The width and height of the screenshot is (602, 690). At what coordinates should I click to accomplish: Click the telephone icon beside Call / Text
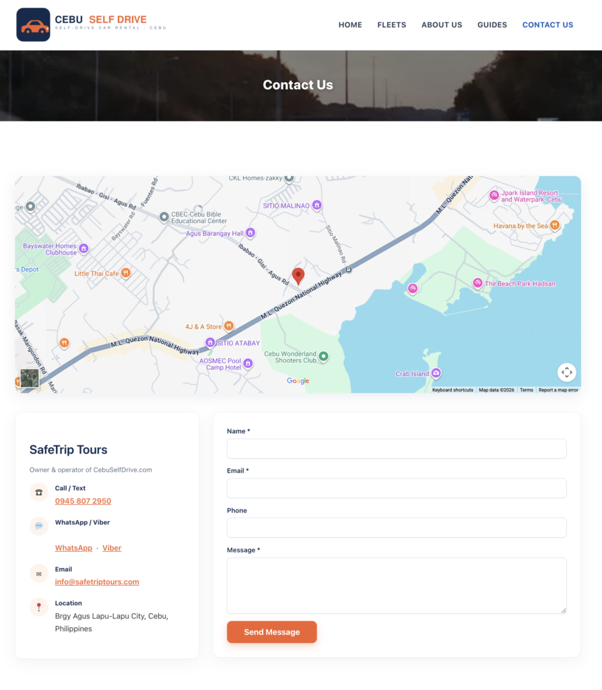pos(38,493)
